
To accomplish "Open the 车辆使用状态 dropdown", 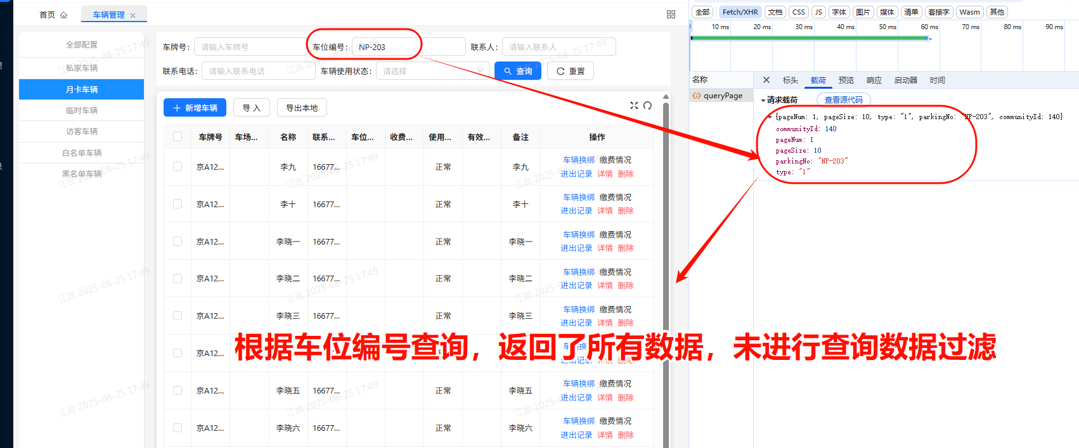I will (432, 71).
